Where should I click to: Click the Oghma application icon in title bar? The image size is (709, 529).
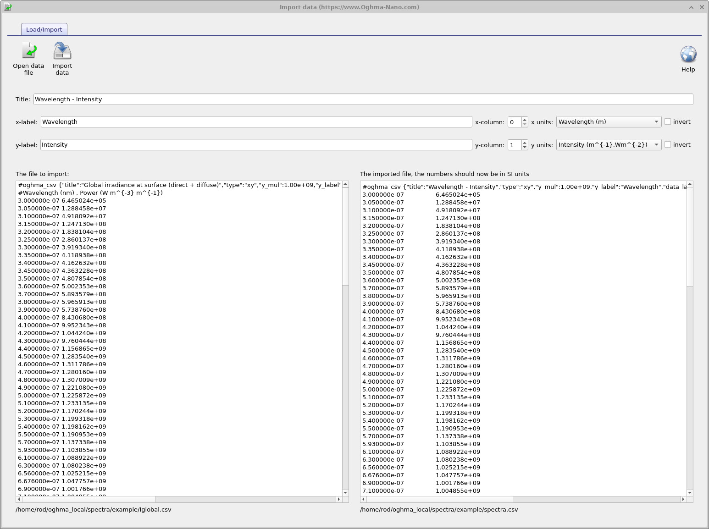pyautogui.click(x=6, y=7)
